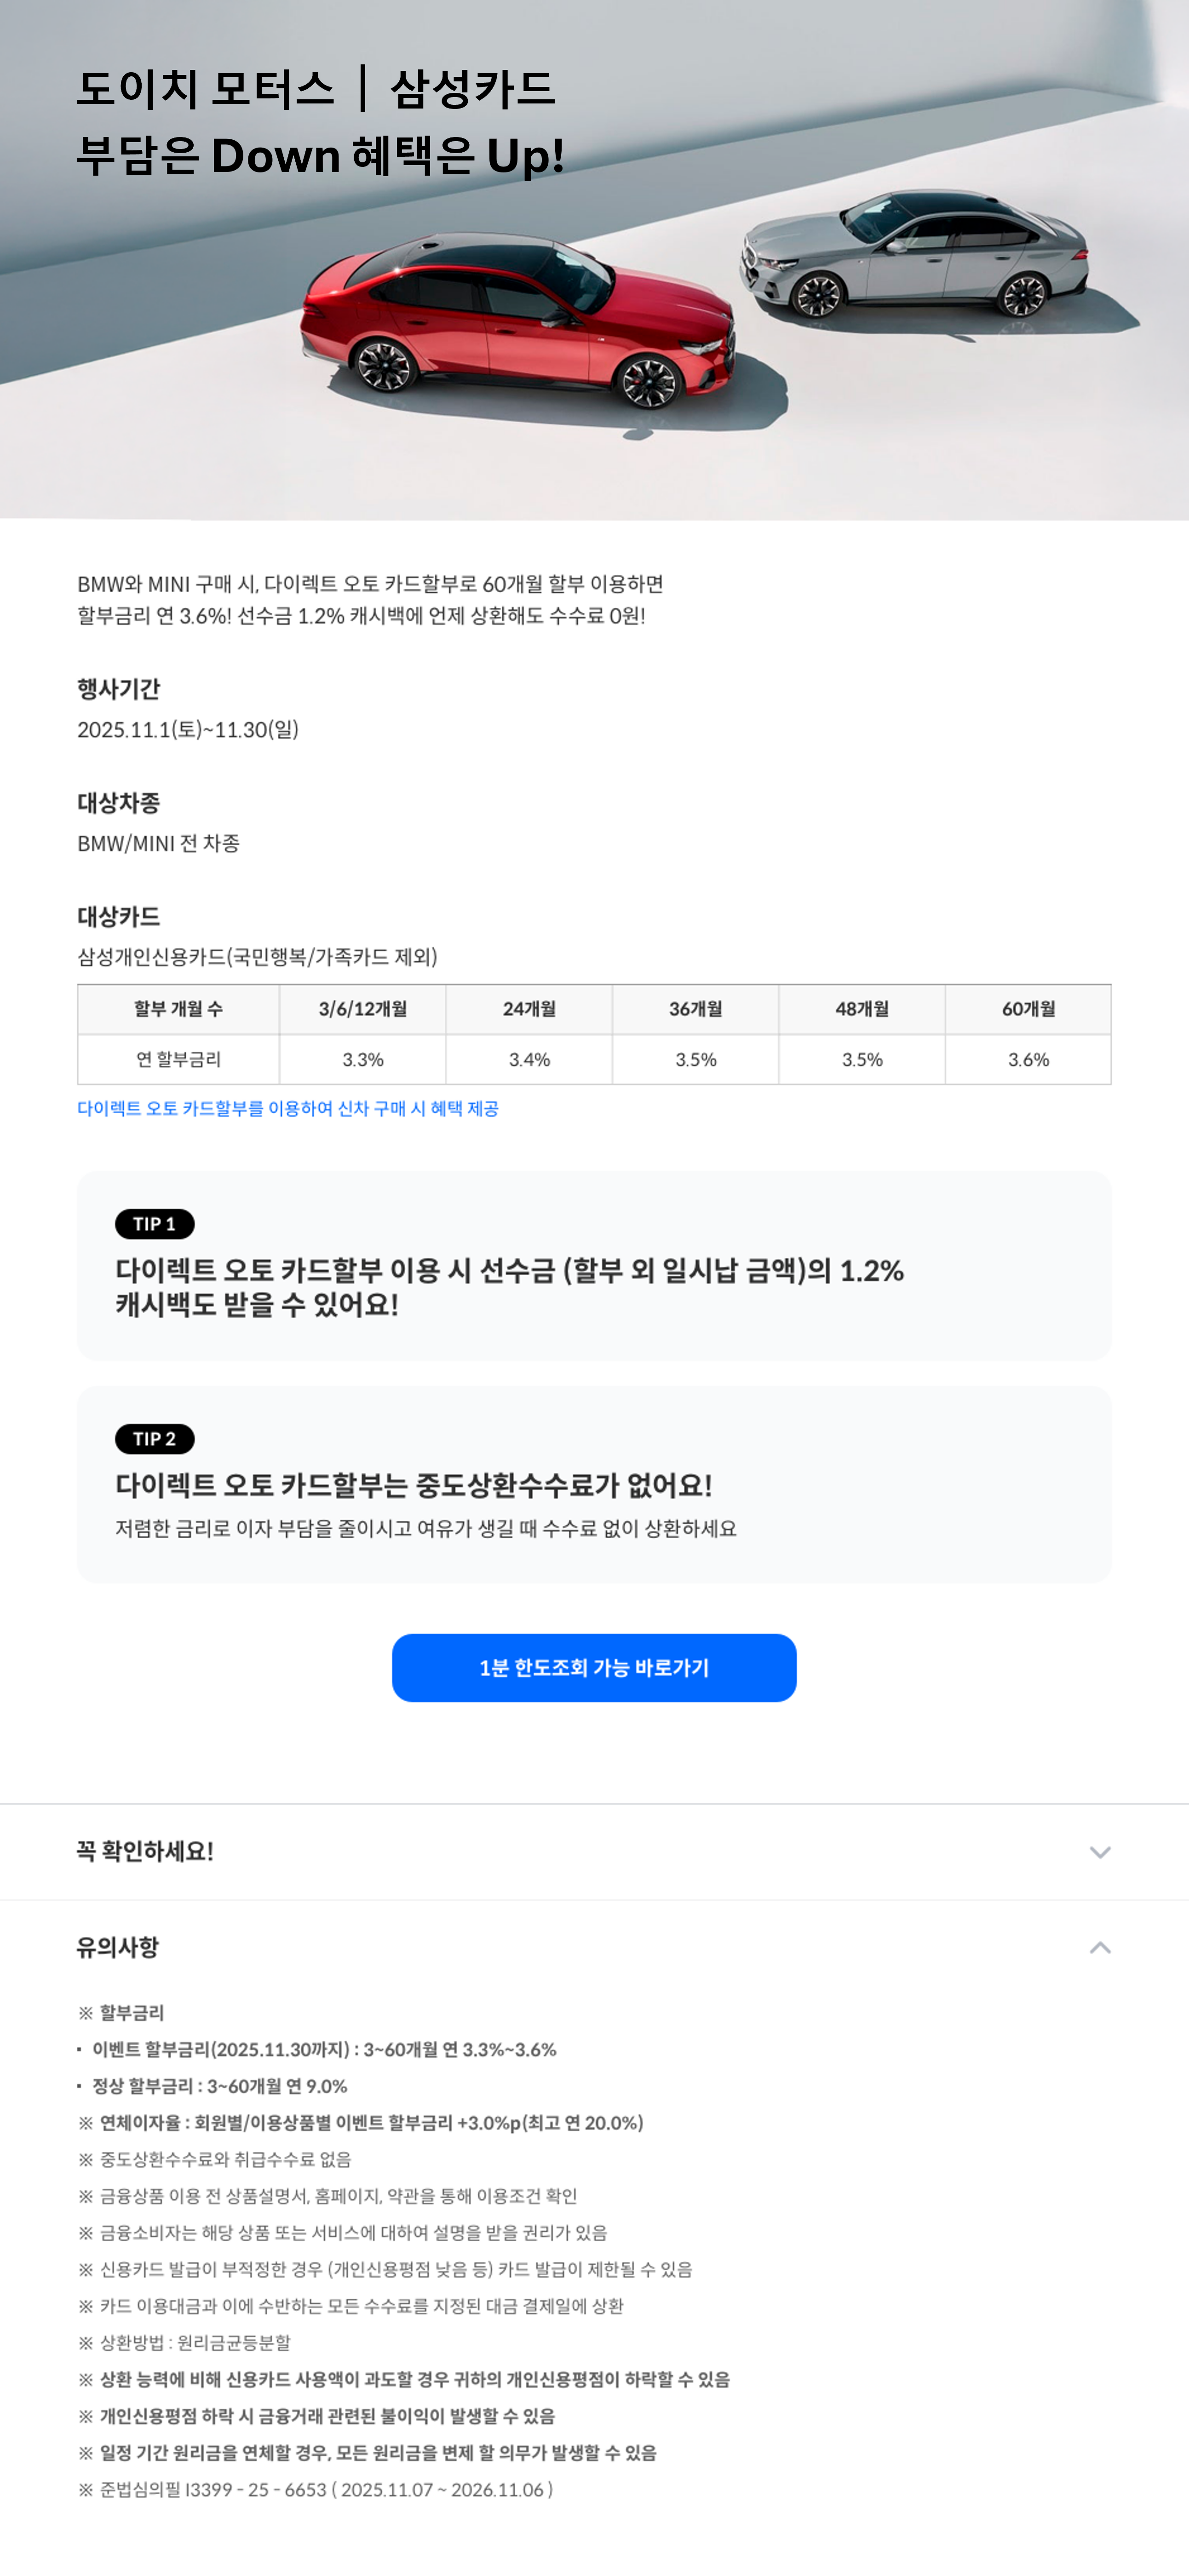This screenshot has width=1189, height=2576.
Task: Click the "부담은 Down 혜택은 Up!" banner headline
Action: [320, 157]
